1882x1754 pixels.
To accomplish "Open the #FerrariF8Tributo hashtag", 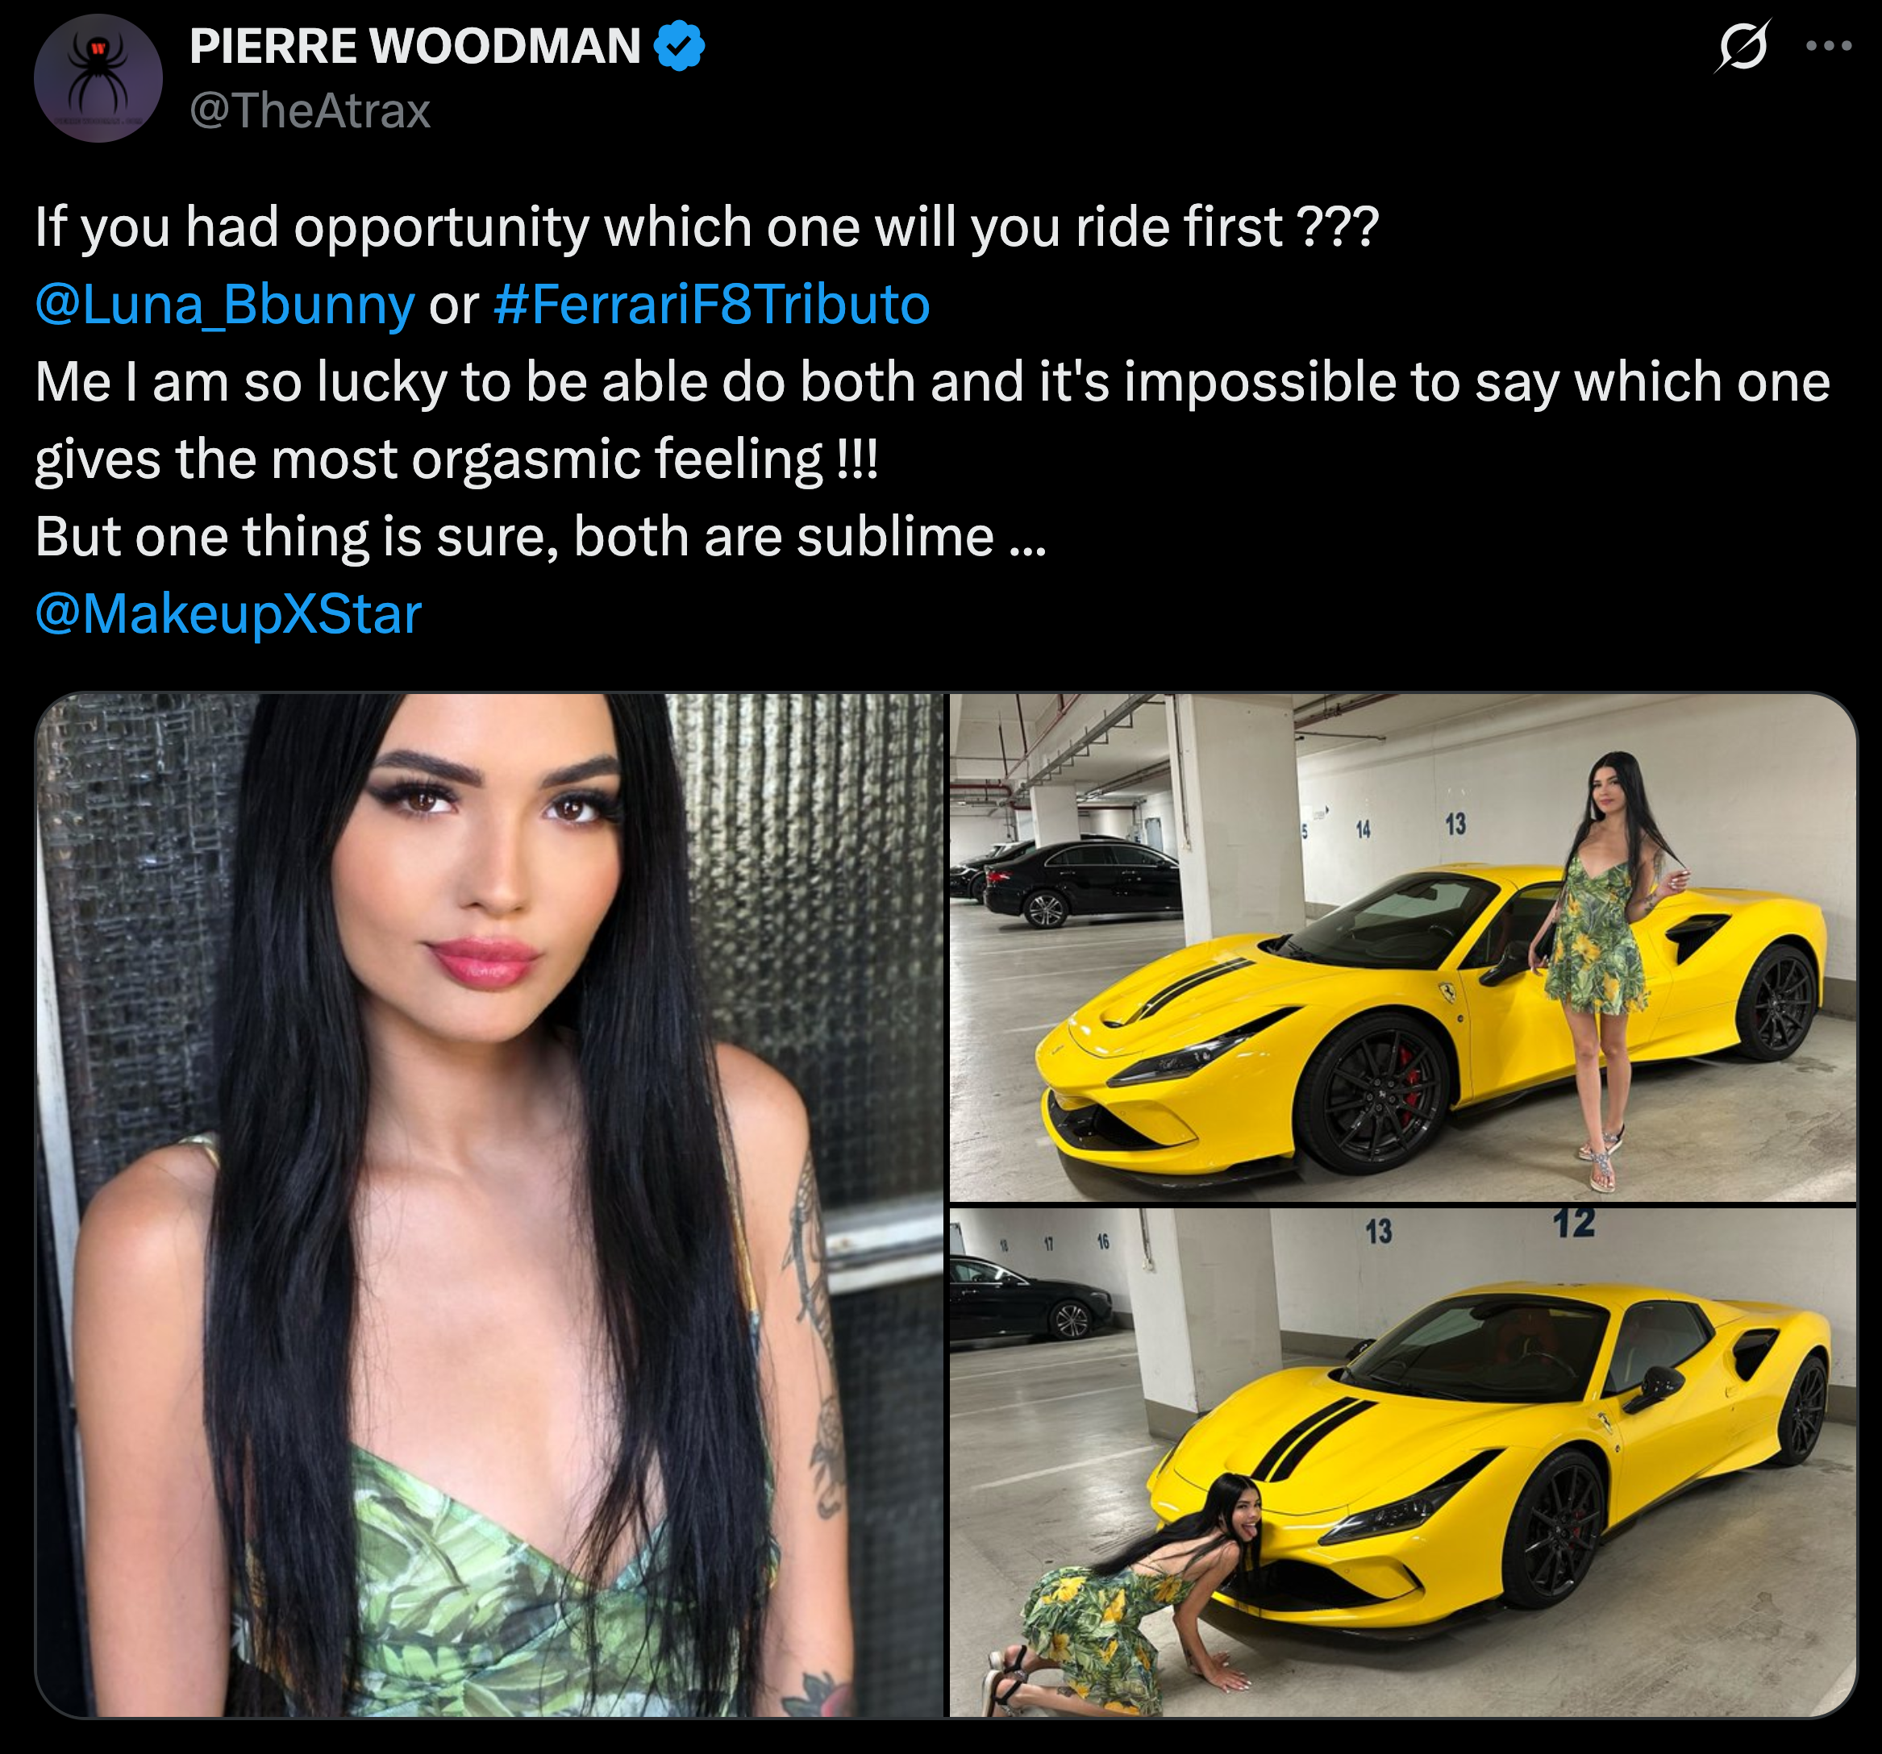I will 711,305.
